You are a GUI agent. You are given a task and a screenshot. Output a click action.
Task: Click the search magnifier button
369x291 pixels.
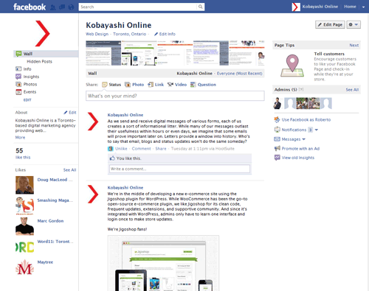(x=201, y=7)
